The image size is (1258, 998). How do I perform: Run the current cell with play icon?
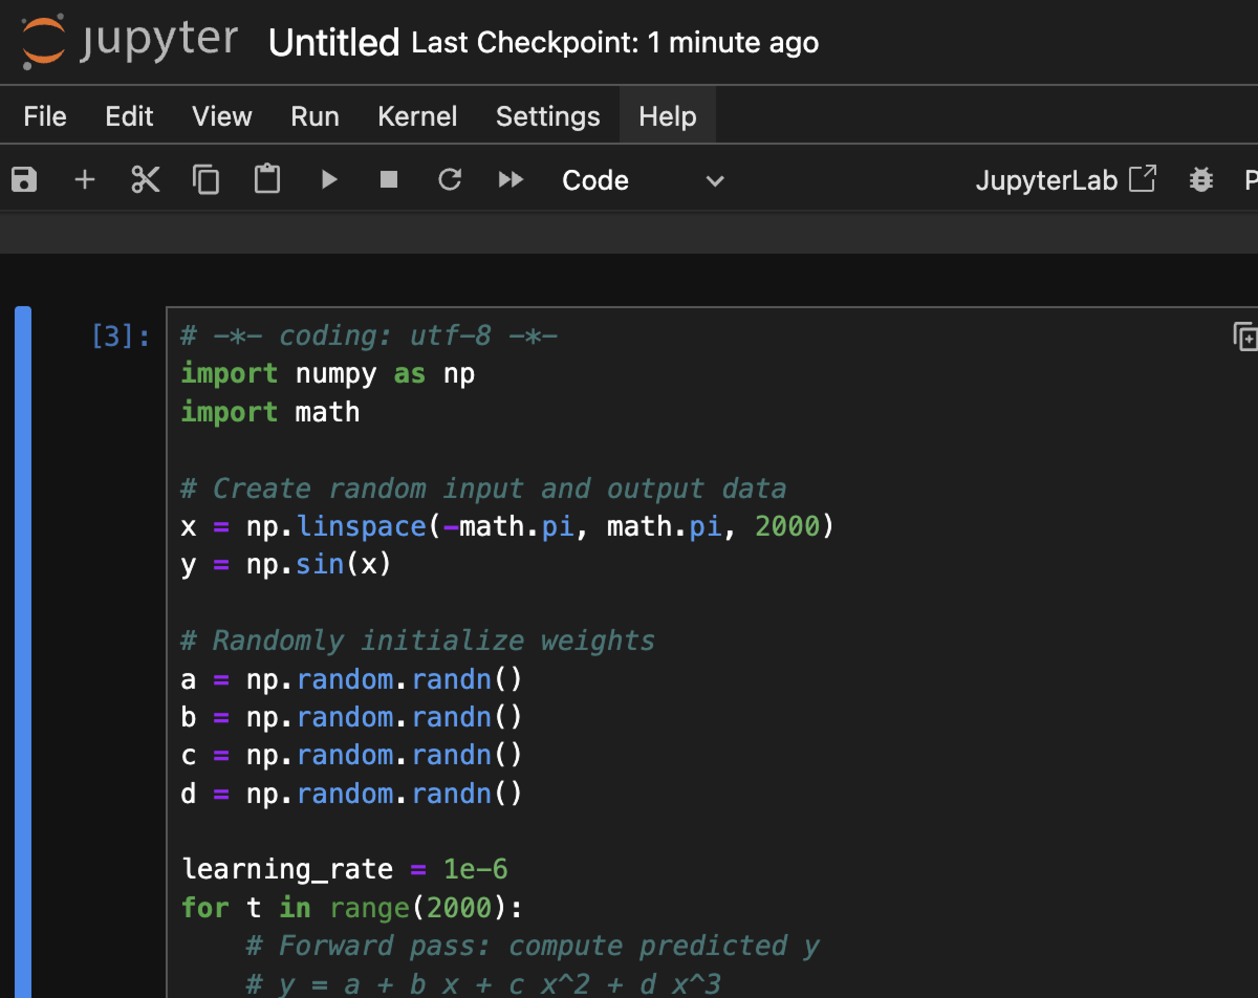click(x=329, y=180)
